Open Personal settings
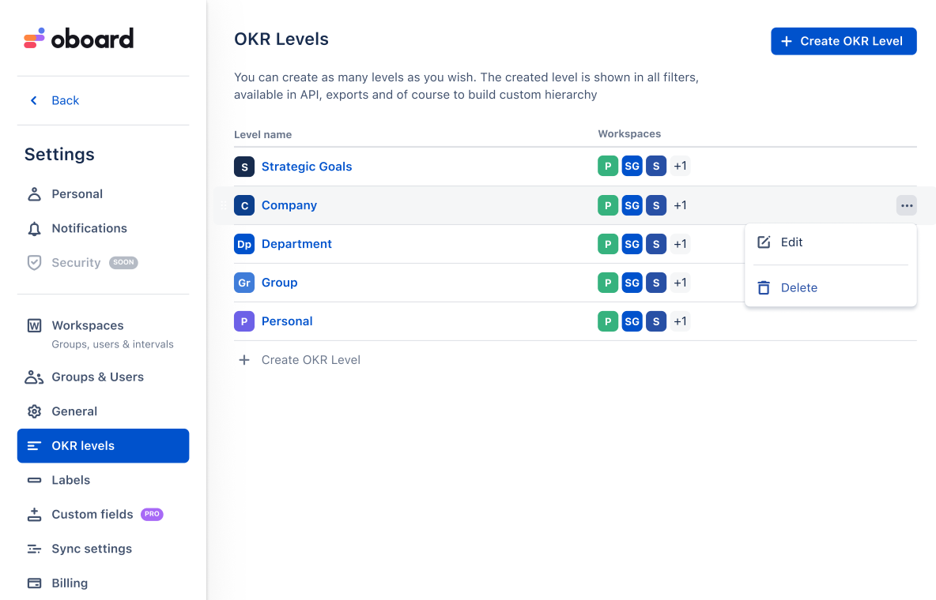Screen dimensions: 936x600 (77, 194)
